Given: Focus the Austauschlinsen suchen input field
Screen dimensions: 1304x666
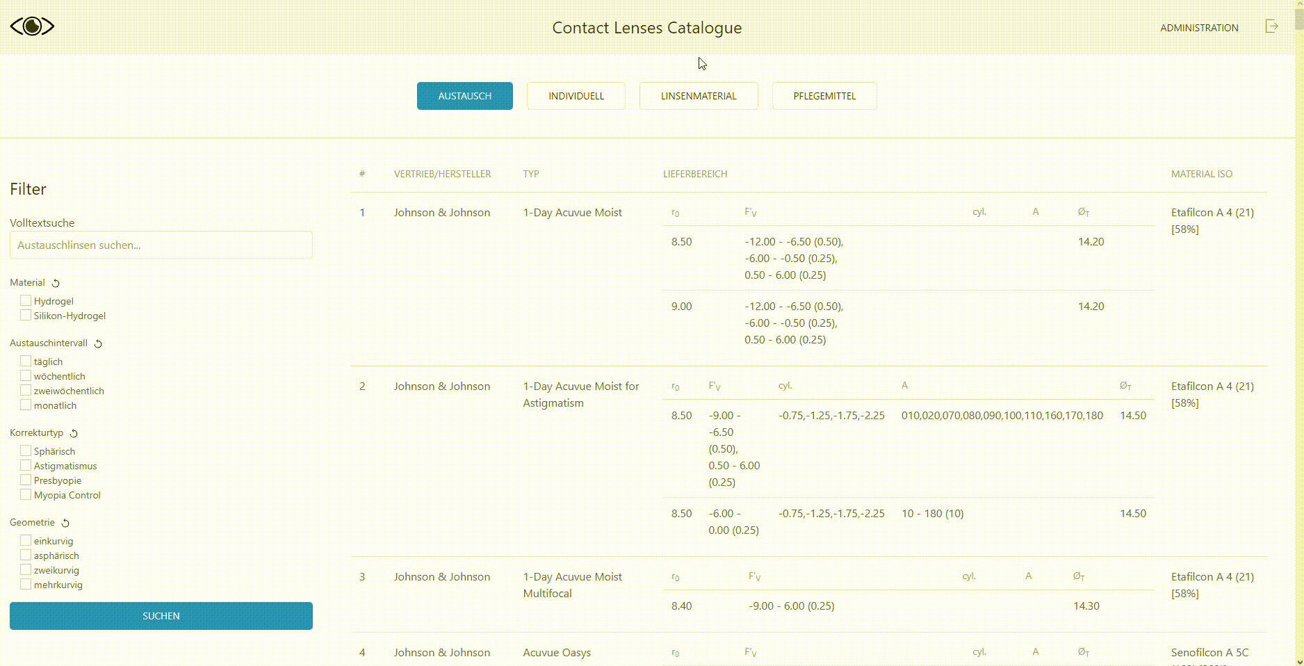Looking at the screenshot, I should [x=161, y=245].
